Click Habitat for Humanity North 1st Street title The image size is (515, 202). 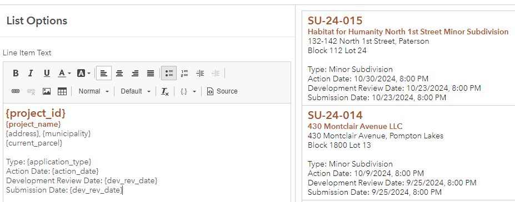pyautogui.click(x=408, y=32)
